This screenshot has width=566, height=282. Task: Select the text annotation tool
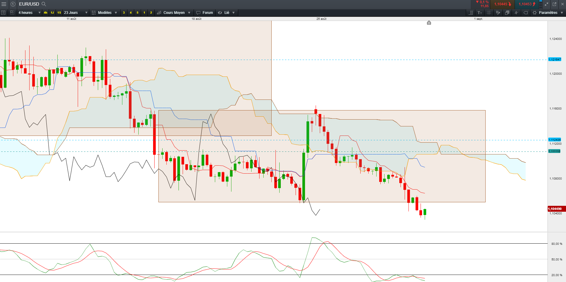pyautogui.click(x=480, y=13)
